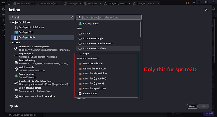The image size is (217, 117).
Task: Click SetStartNoImgToObjPos in the background list
Action: [x=24, y=115]
